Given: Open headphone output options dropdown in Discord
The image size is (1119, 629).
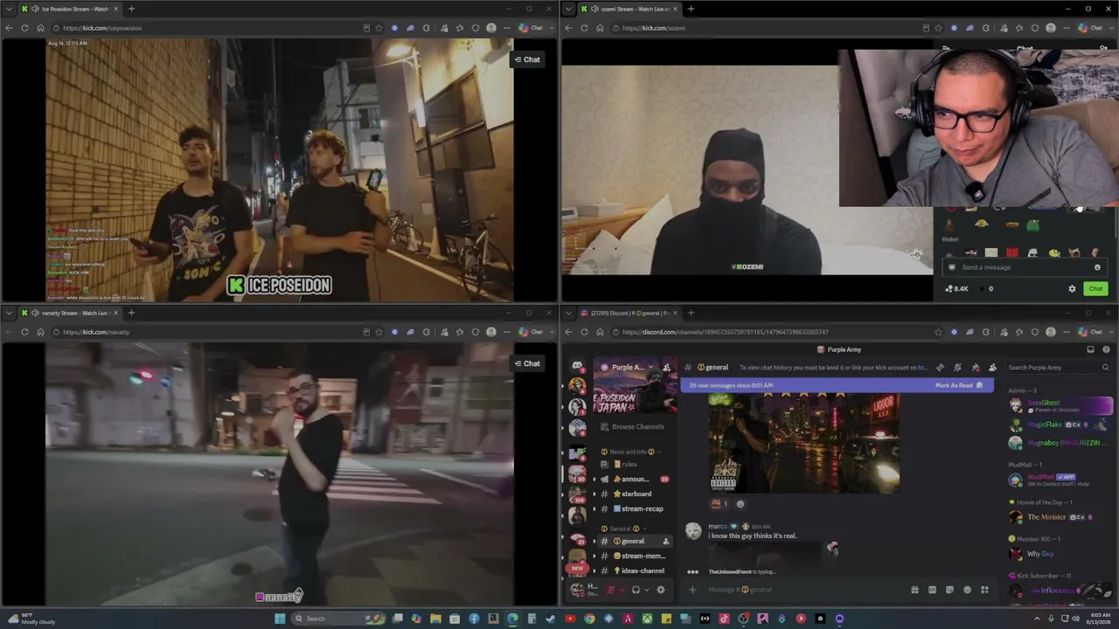Looking at the screenshot, I should click(646, 590).
